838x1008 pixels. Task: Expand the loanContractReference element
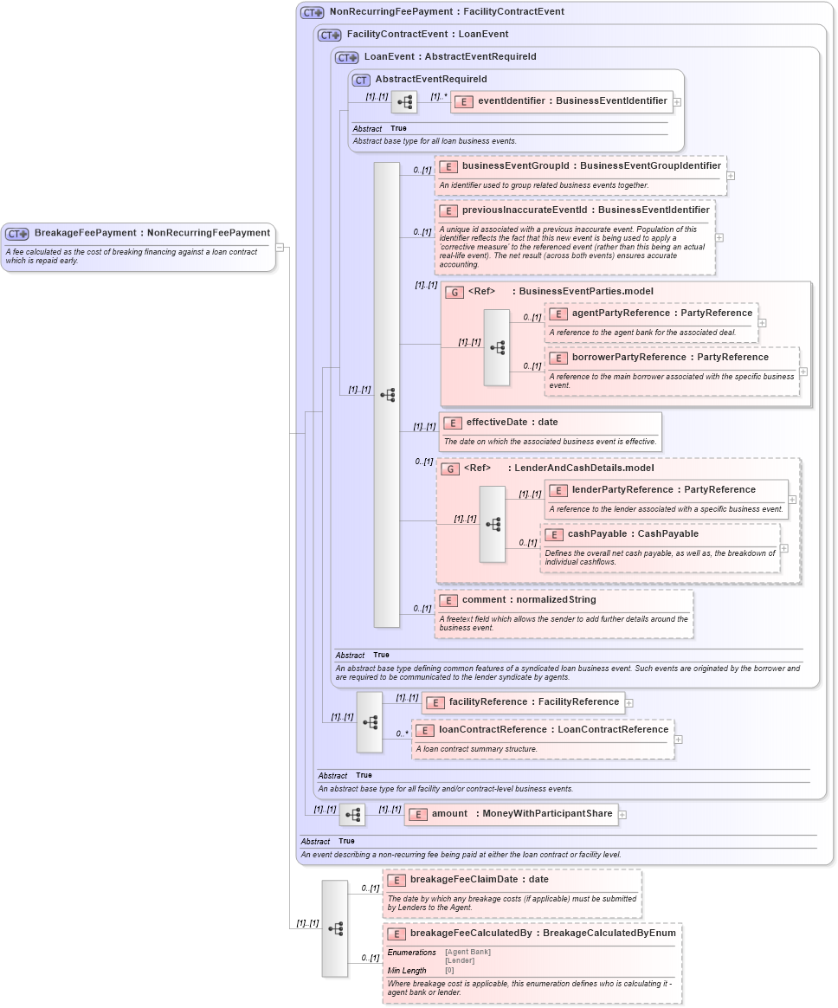[x=679, y=740]
